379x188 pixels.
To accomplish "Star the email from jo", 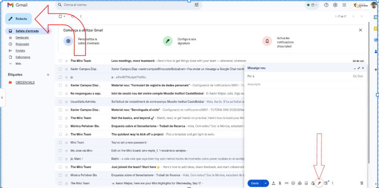I will point(67,77).
